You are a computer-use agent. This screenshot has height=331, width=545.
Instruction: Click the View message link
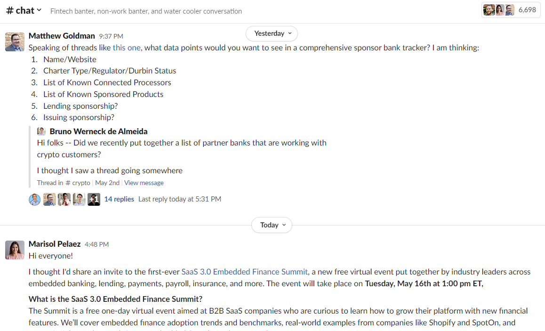click(144, 183)
